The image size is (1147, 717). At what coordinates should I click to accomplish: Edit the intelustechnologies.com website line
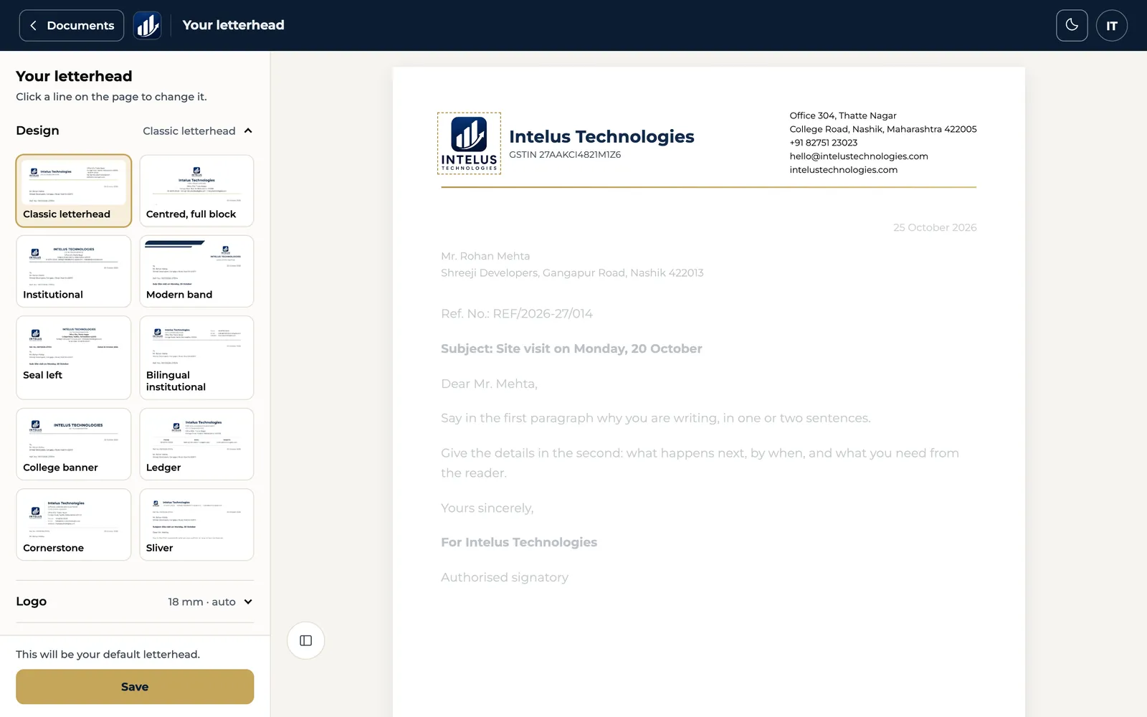point(843,170)
